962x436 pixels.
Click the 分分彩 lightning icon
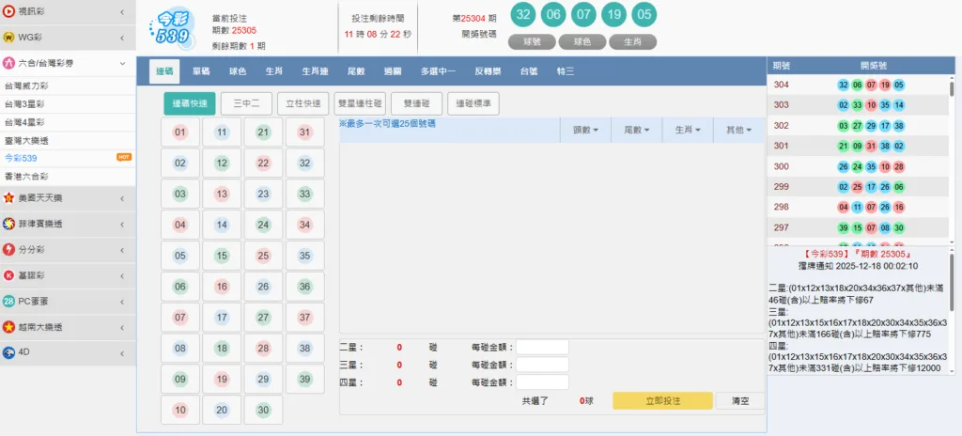click(9, 250)
